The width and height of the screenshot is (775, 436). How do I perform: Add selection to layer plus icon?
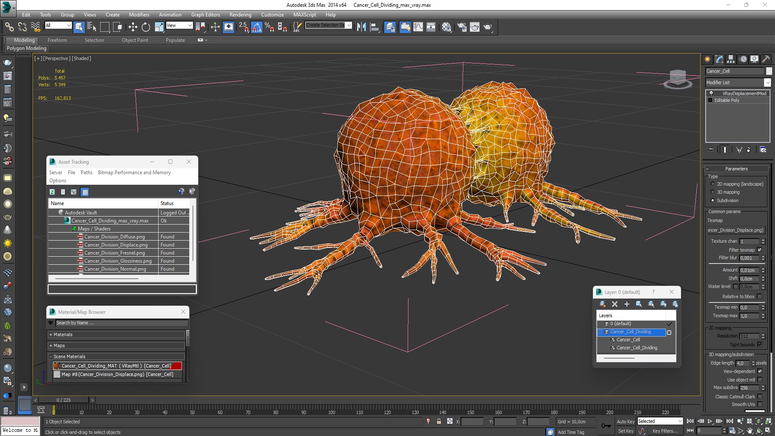(626, 304)
